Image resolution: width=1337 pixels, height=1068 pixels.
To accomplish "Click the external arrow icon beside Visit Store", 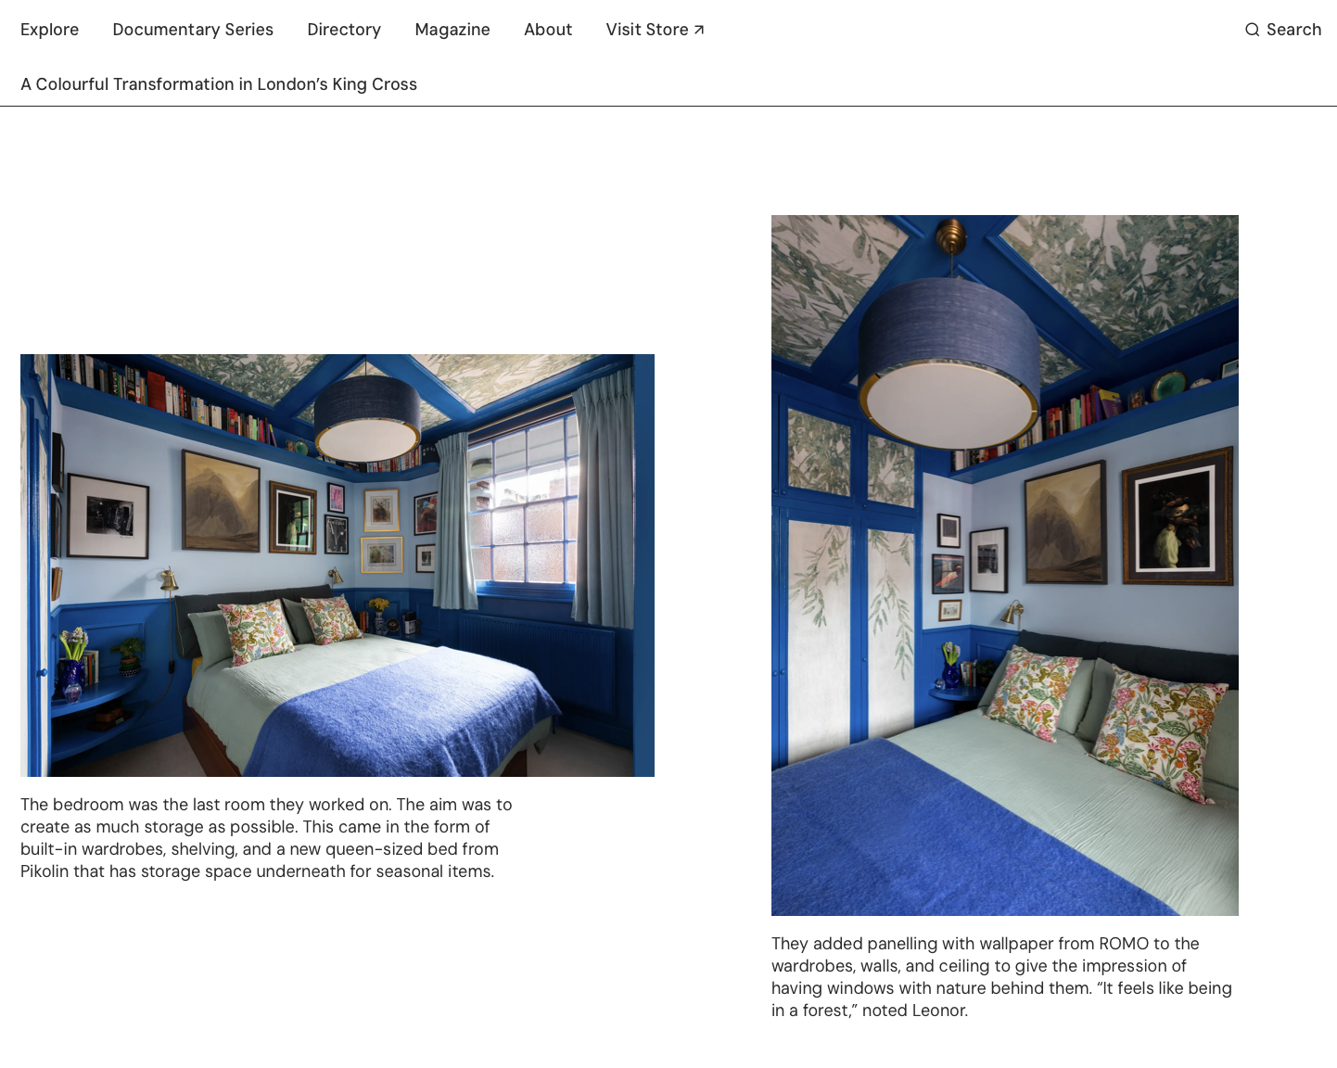I will (699, 30).
